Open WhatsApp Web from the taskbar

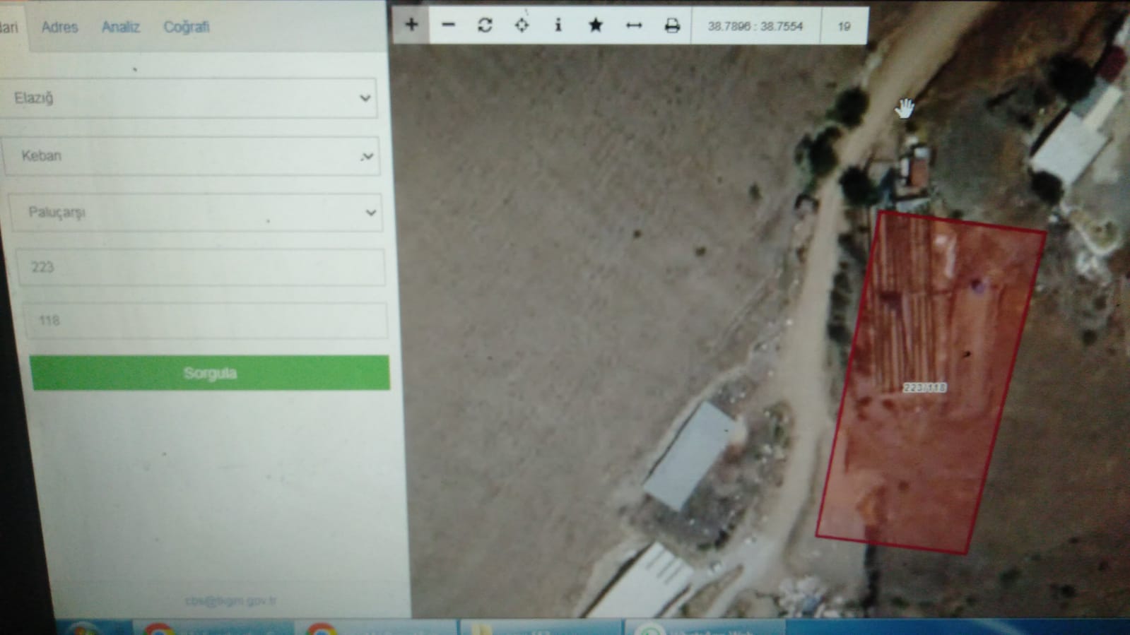[x=703, y=628]
